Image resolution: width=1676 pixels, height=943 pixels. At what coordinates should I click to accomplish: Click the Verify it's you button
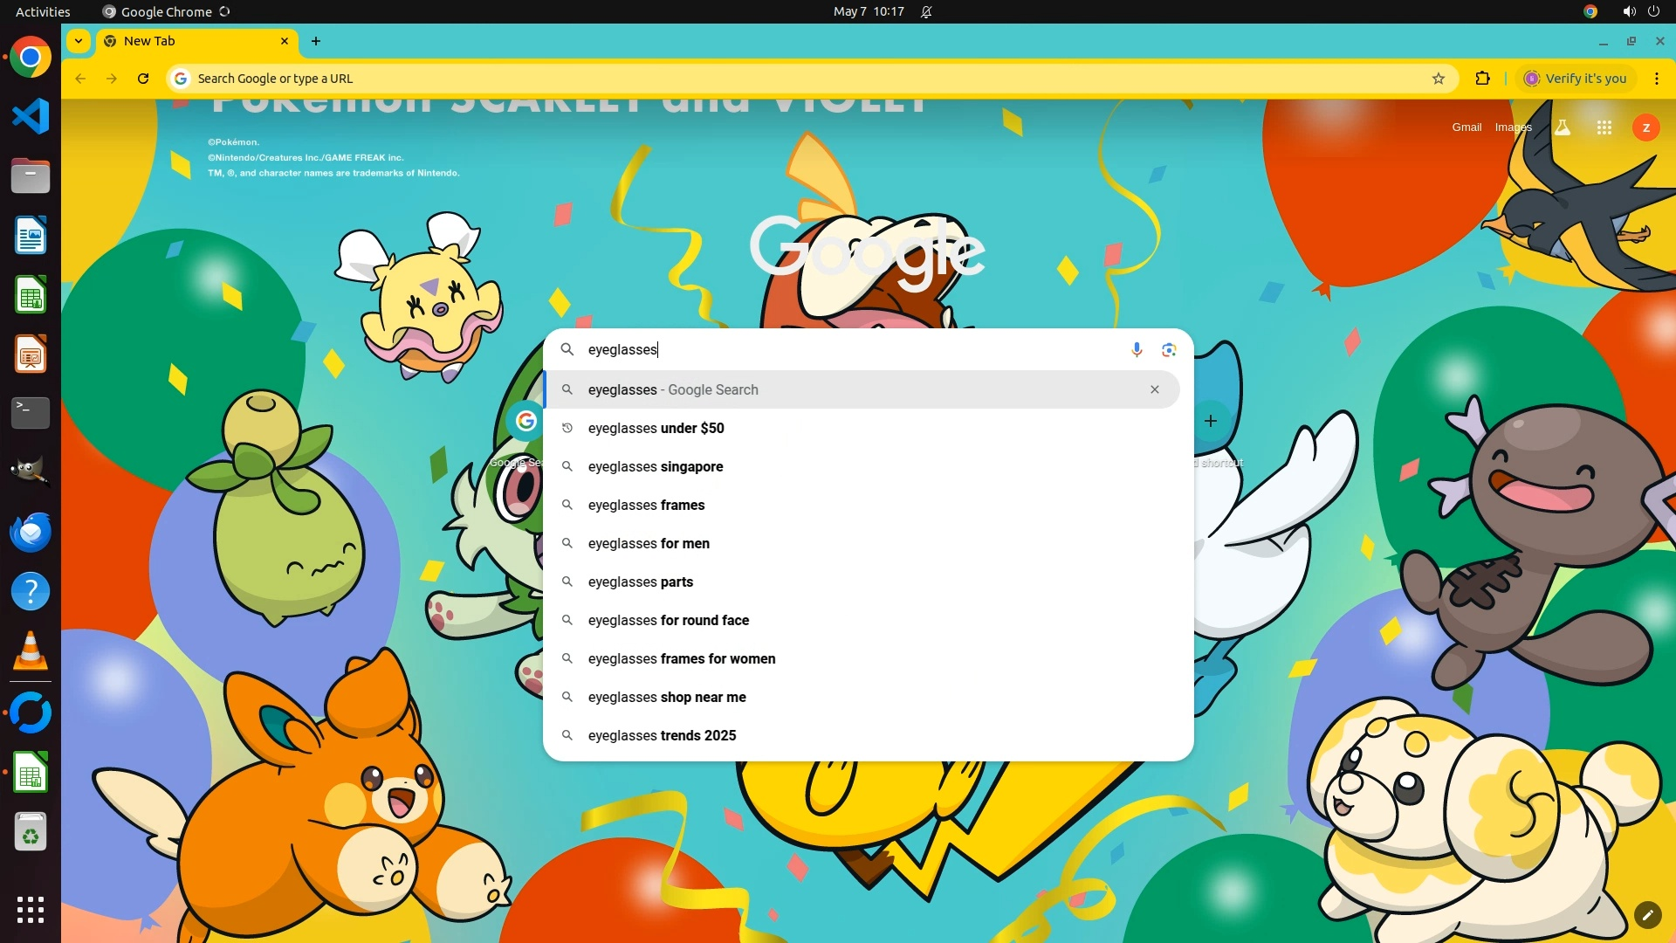click(1576, 79)
